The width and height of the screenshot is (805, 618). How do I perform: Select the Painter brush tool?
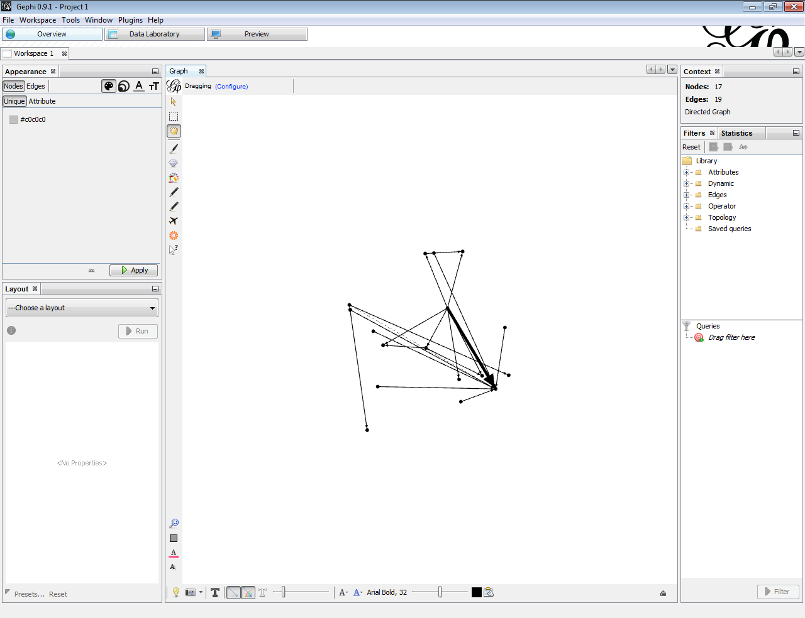pyautogui.click(x=174, y=149)
